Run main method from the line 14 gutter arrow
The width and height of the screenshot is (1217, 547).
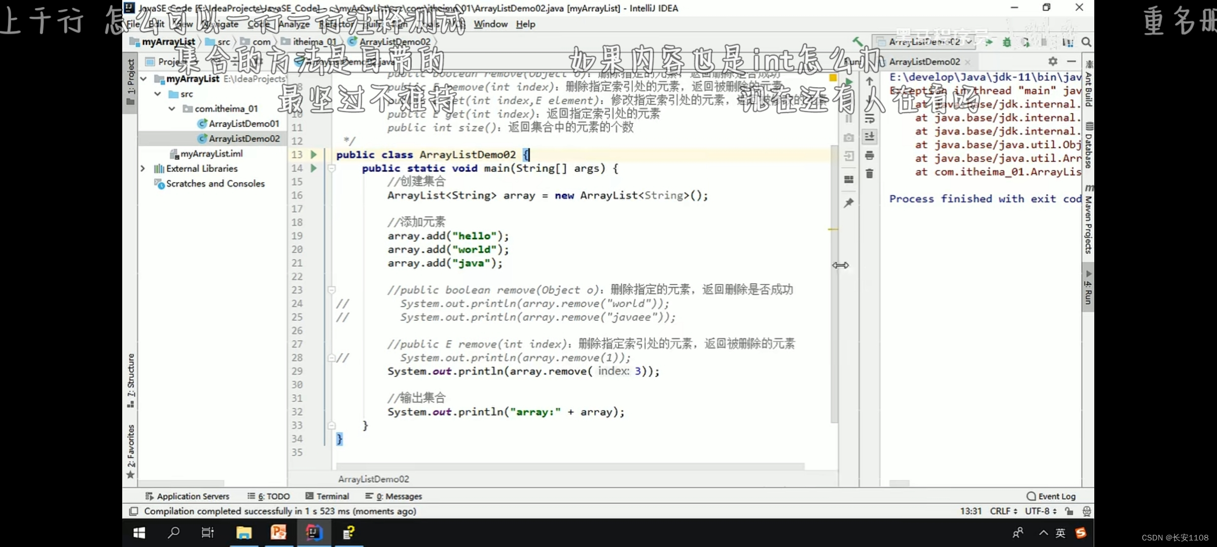pyautogui.click(x=313, y=168)
